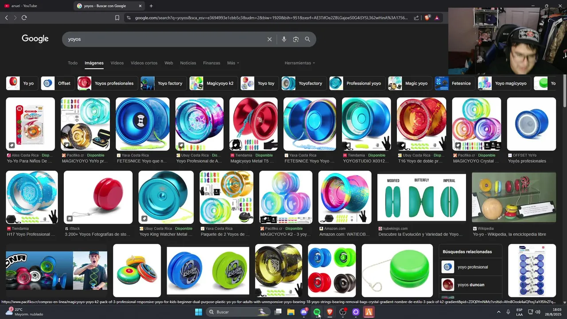Click the taskbar Buscar search box
Viewport: 567px width, 319px height.
tap(238, 312)
